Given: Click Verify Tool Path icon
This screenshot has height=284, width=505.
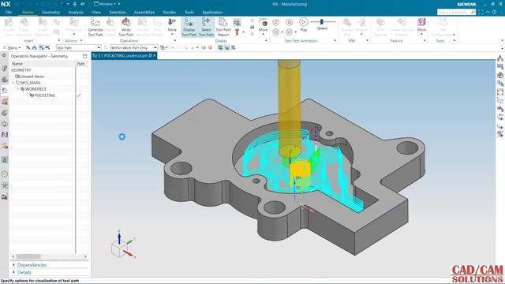Looking at the screenshot, I should 126,27.
